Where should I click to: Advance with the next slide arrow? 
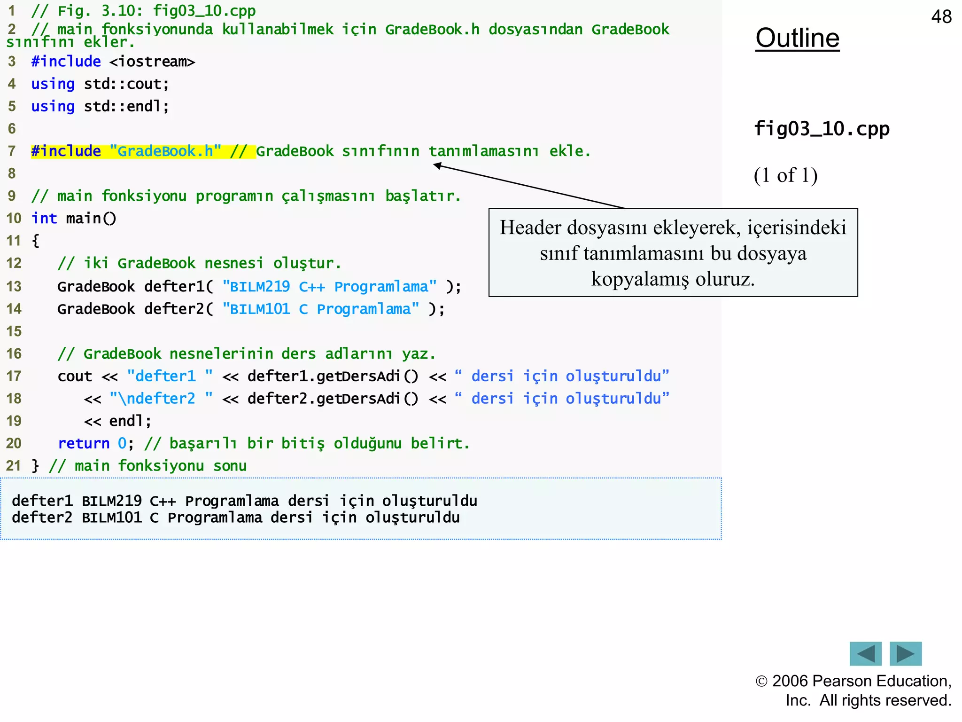click(906, 653)
